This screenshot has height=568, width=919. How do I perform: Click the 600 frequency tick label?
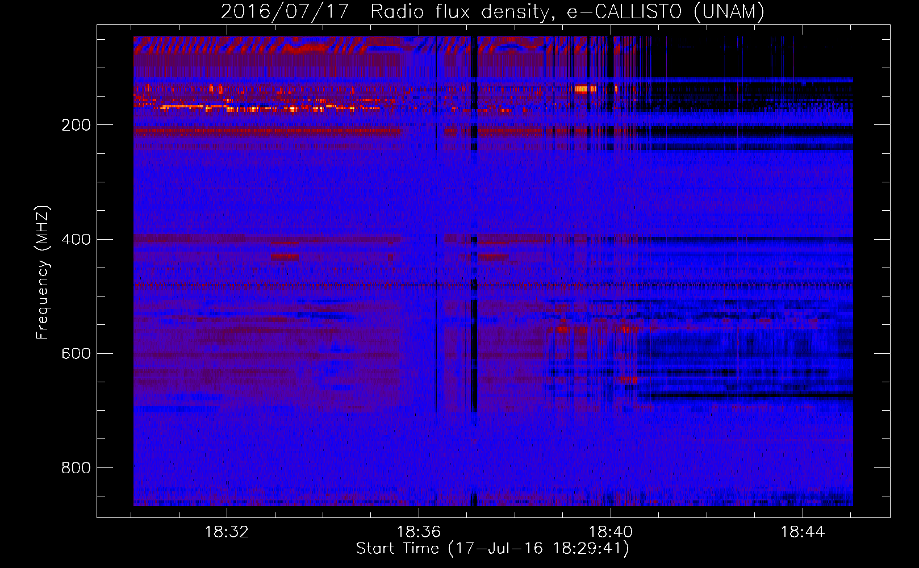(x=76, y=353)
